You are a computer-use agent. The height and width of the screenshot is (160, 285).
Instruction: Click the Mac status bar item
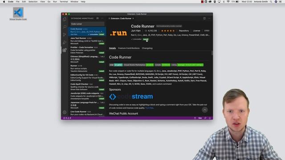(x=200, y=118)
